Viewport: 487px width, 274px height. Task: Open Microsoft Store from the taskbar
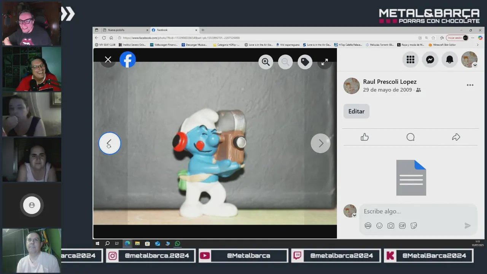pos(147,244)
